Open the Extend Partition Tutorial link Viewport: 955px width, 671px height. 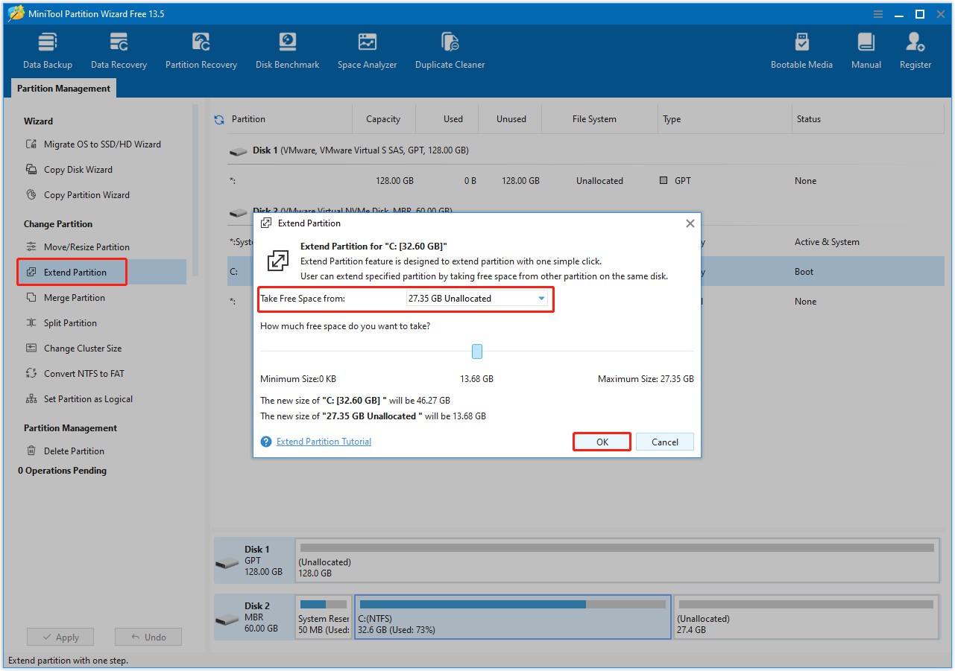click(323, 441)
